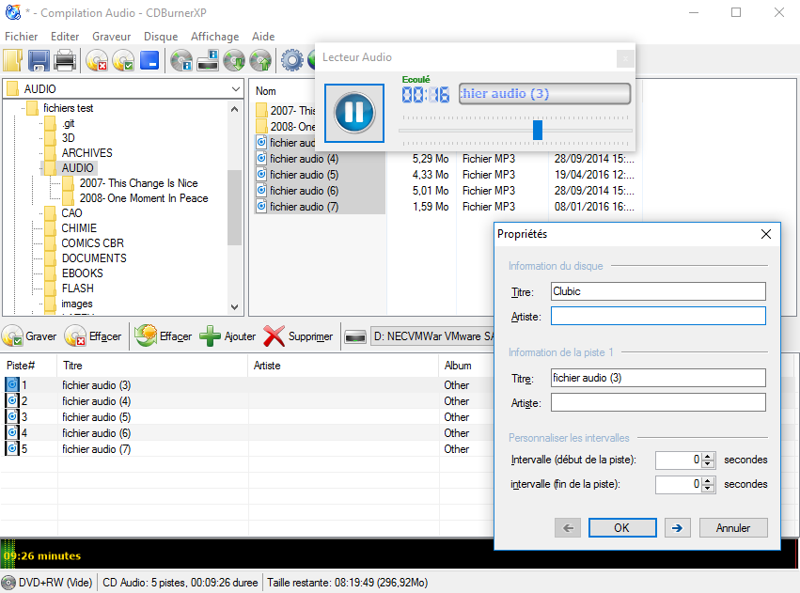The image size is (800, 593).
Task: Open the Affichage menu
Action: point(214,37)
